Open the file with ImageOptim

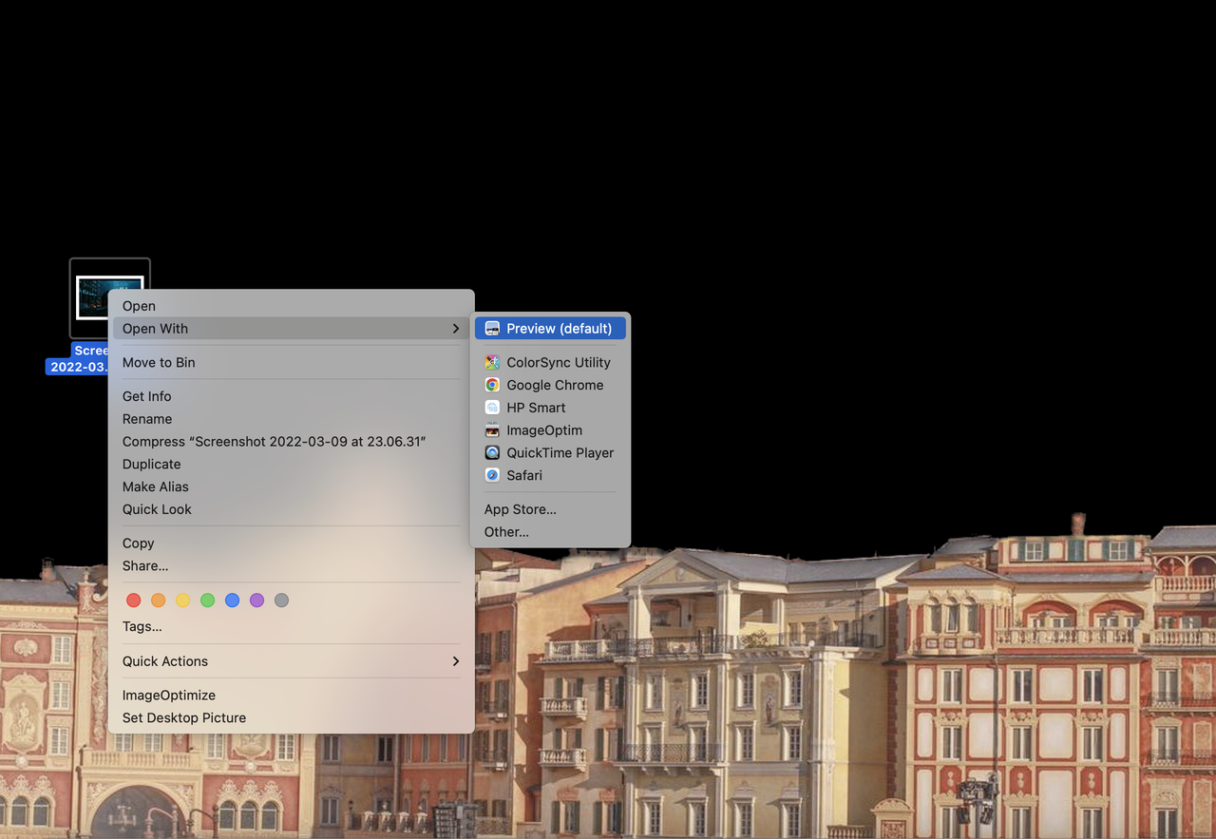(x=543, y=429)
